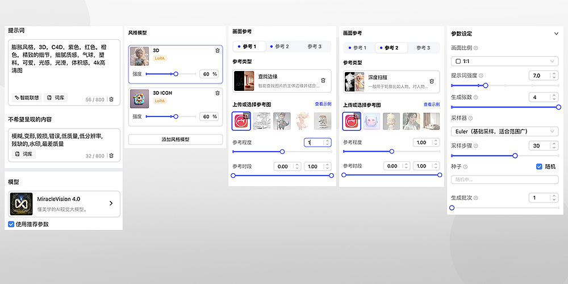Open info icon next to 提示词强度

click(481, 76)
